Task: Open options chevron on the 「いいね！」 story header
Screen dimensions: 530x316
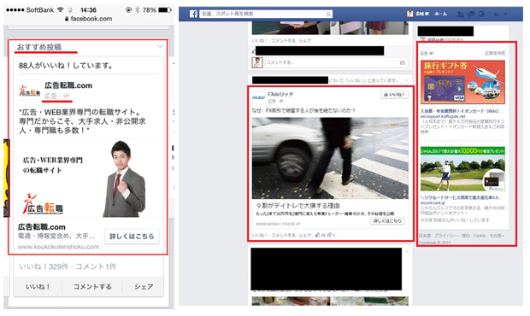Action: pos(407,80)
